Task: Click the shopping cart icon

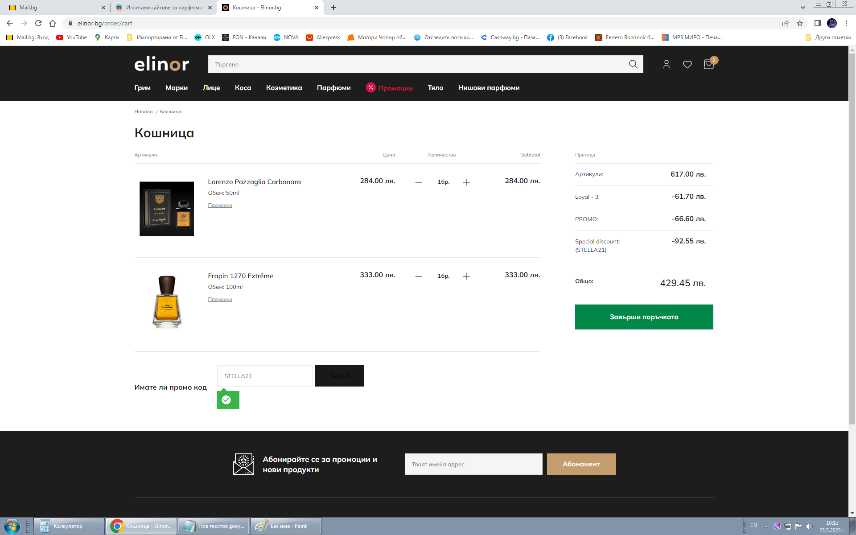Action: click(x=708, y=64)
